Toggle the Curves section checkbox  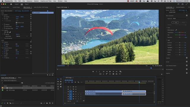coord(187,62)
